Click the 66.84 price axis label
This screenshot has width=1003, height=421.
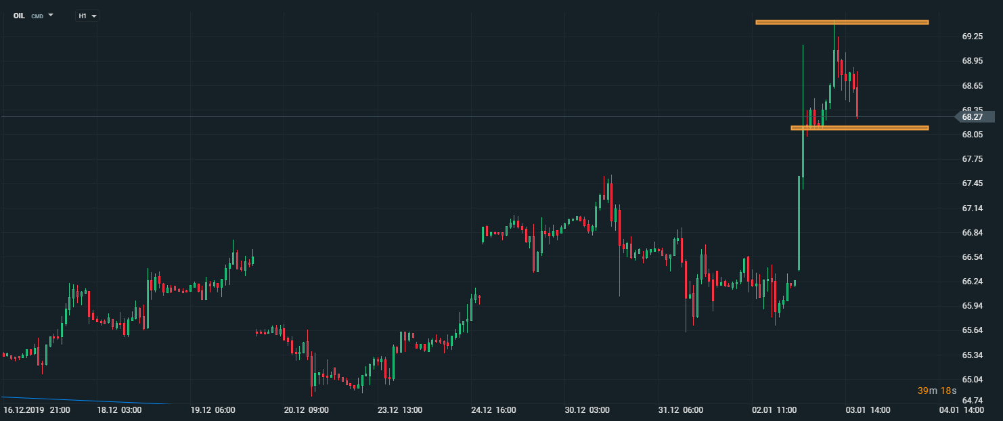(x=973, y=233)
